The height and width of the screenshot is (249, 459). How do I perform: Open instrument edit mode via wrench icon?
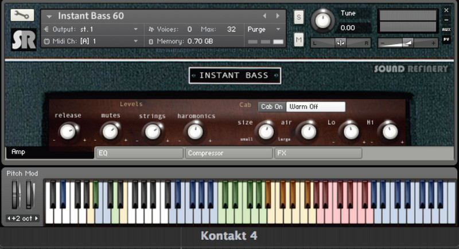(22, 15)
